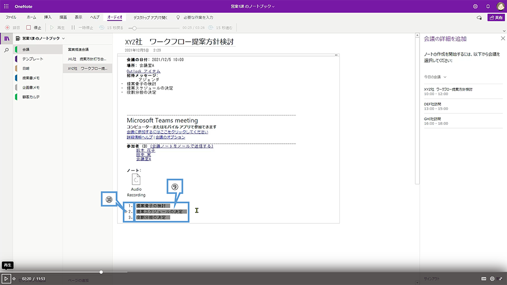
Task: Mute the video player volume icon
Action: (x=15, y=278)
